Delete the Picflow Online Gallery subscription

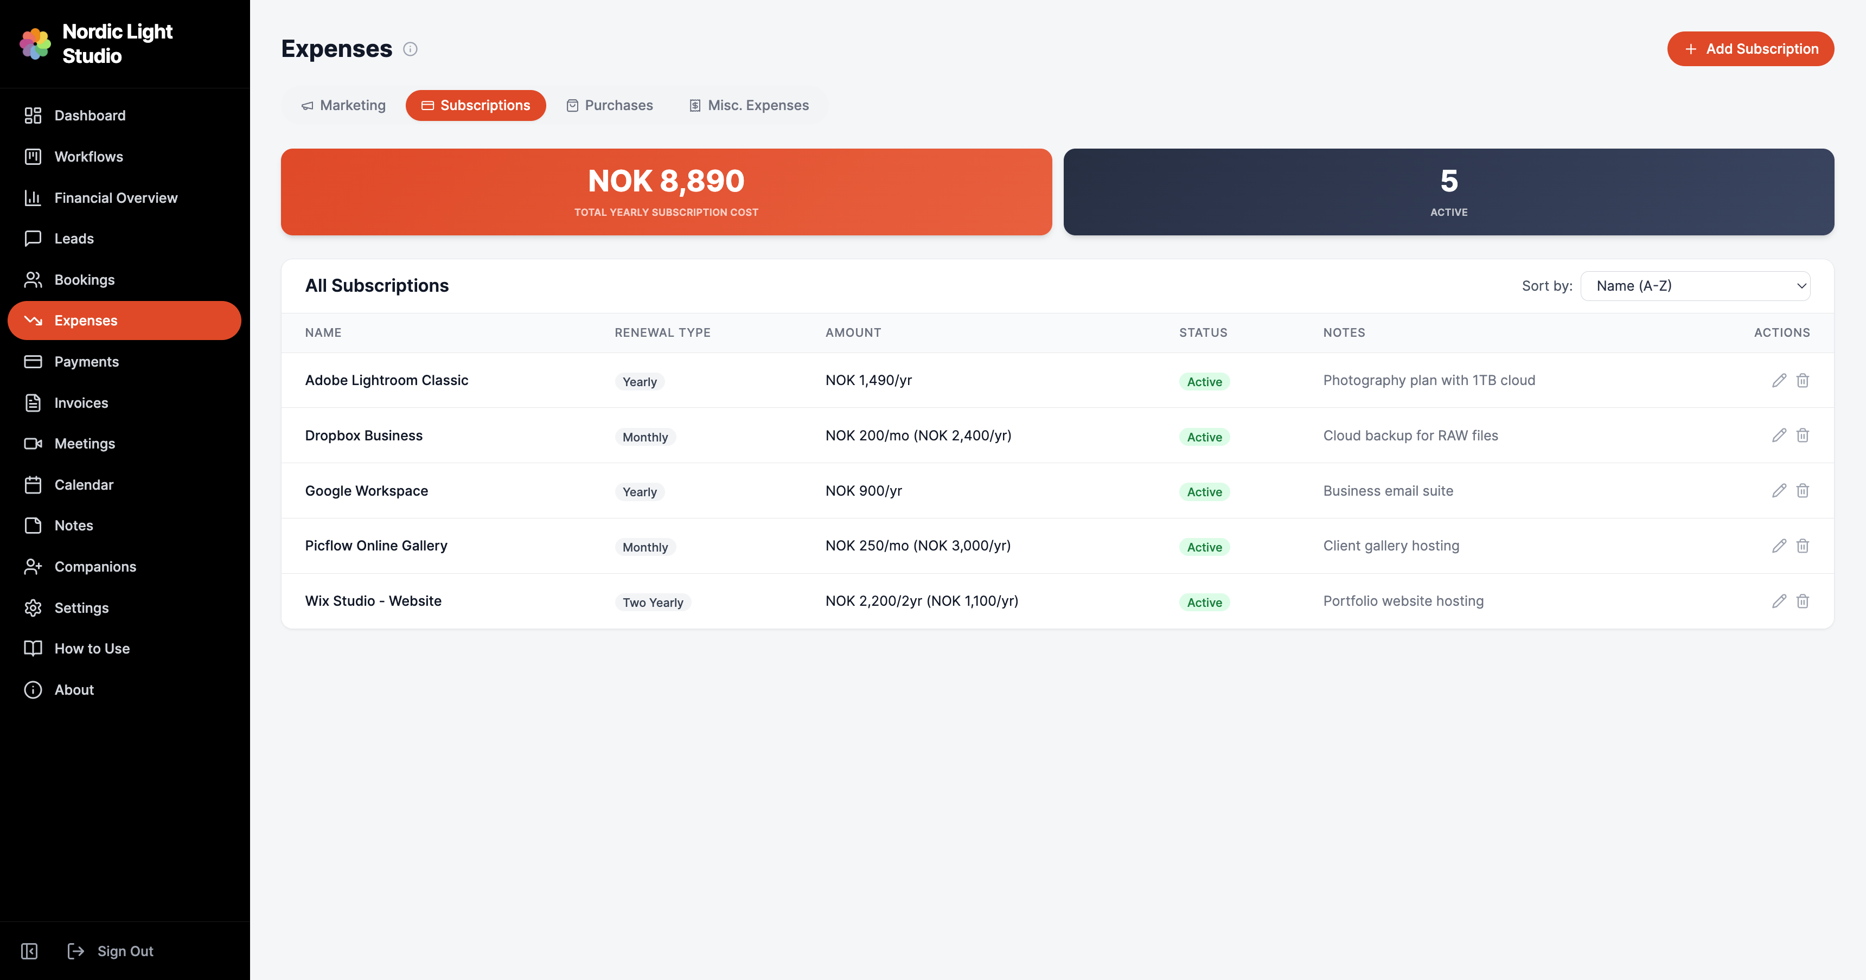pos(1802,546)
